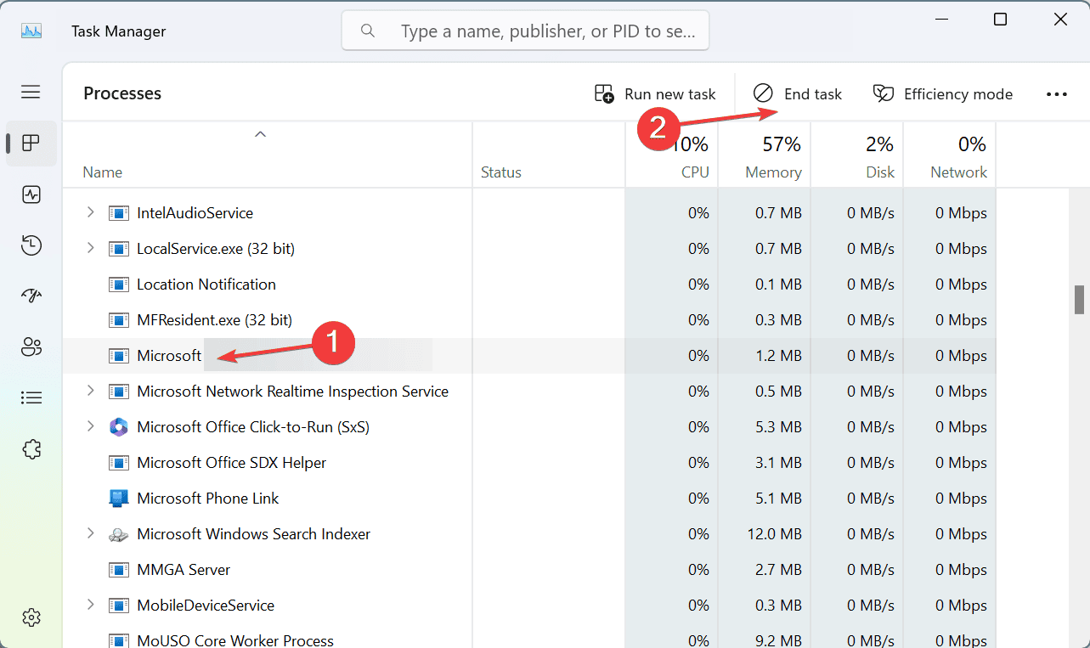Click the three-dot more options button
The height and width of the screenshot is (648, 1090).
[1056, 94]
